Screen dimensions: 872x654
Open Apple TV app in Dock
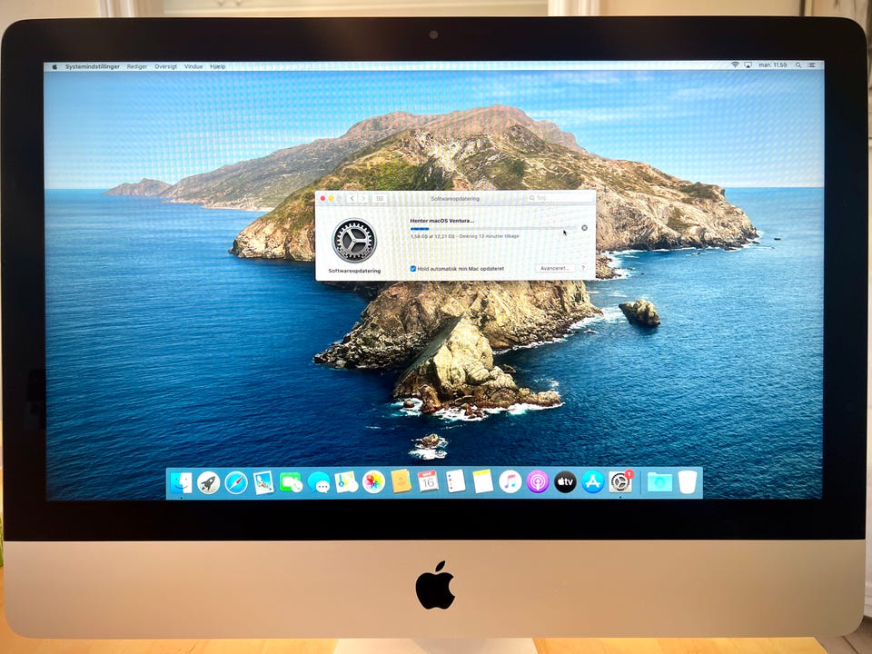tap(565, 481)
